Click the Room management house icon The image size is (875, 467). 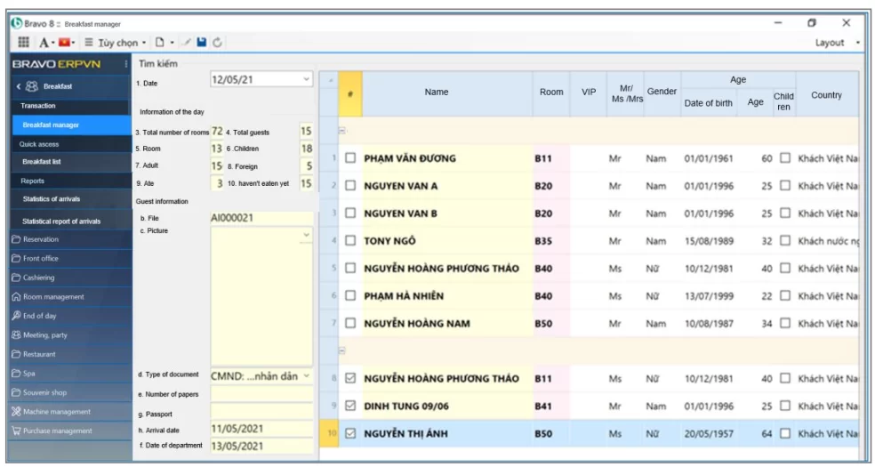pos(16,297)
